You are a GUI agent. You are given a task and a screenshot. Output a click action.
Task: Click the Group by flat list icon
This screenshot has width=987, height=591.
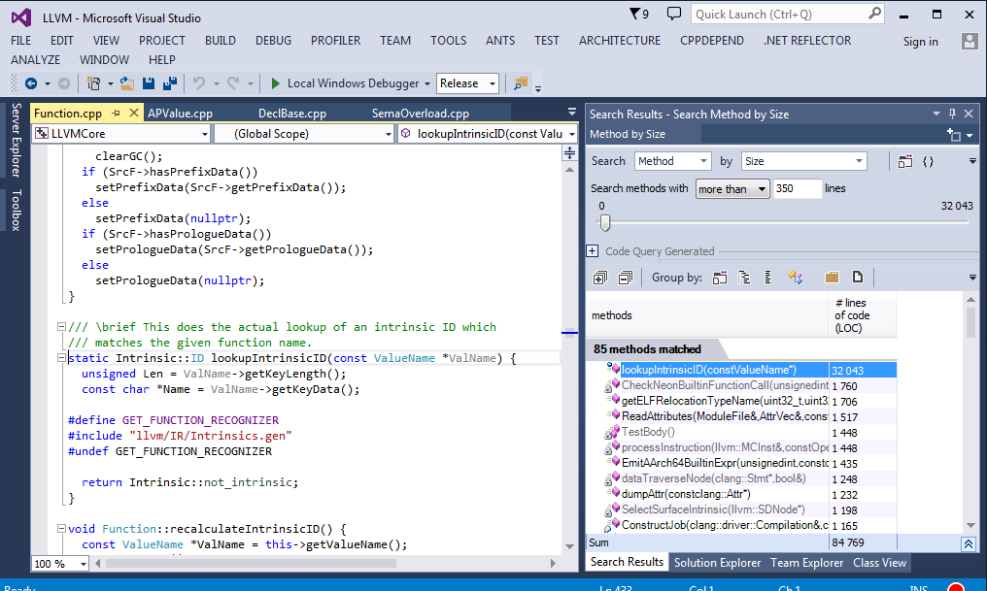click(x=768, y=278)
